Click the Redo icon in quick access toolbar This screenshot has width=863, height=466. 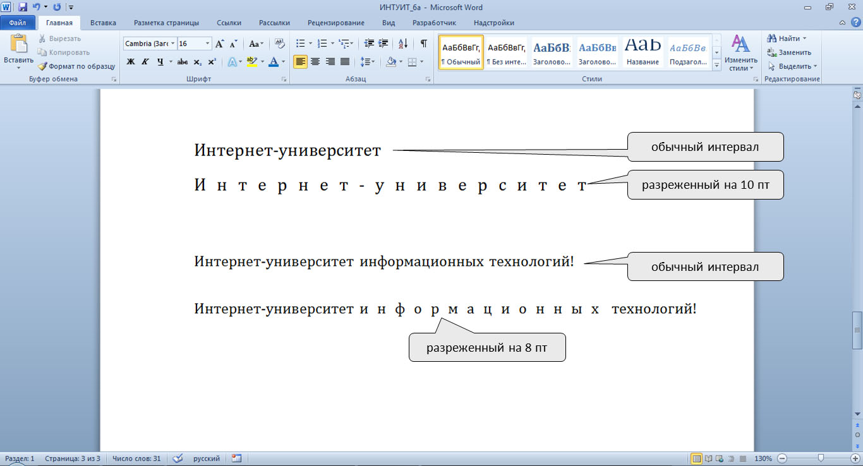(x=57, y=7)
